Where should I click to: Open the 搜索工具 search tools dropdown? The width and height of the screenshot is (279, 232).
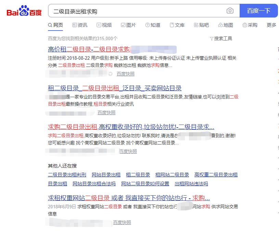221,38
